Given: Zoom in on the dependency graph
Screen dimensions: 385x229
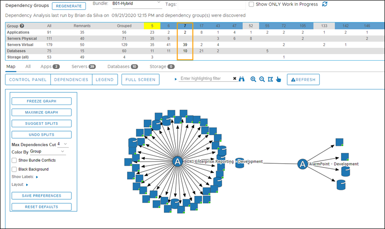Looking at the screenshot, I should [253, 79].
